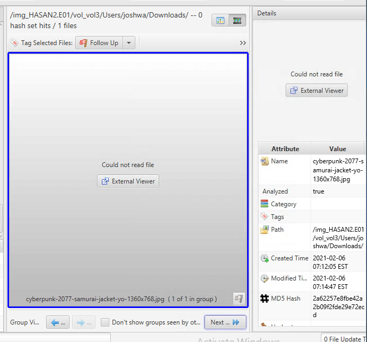This screenshot has height=342, width=367.
Task: Open External Viewer in center image pane
Action: (x=128, y=181)
